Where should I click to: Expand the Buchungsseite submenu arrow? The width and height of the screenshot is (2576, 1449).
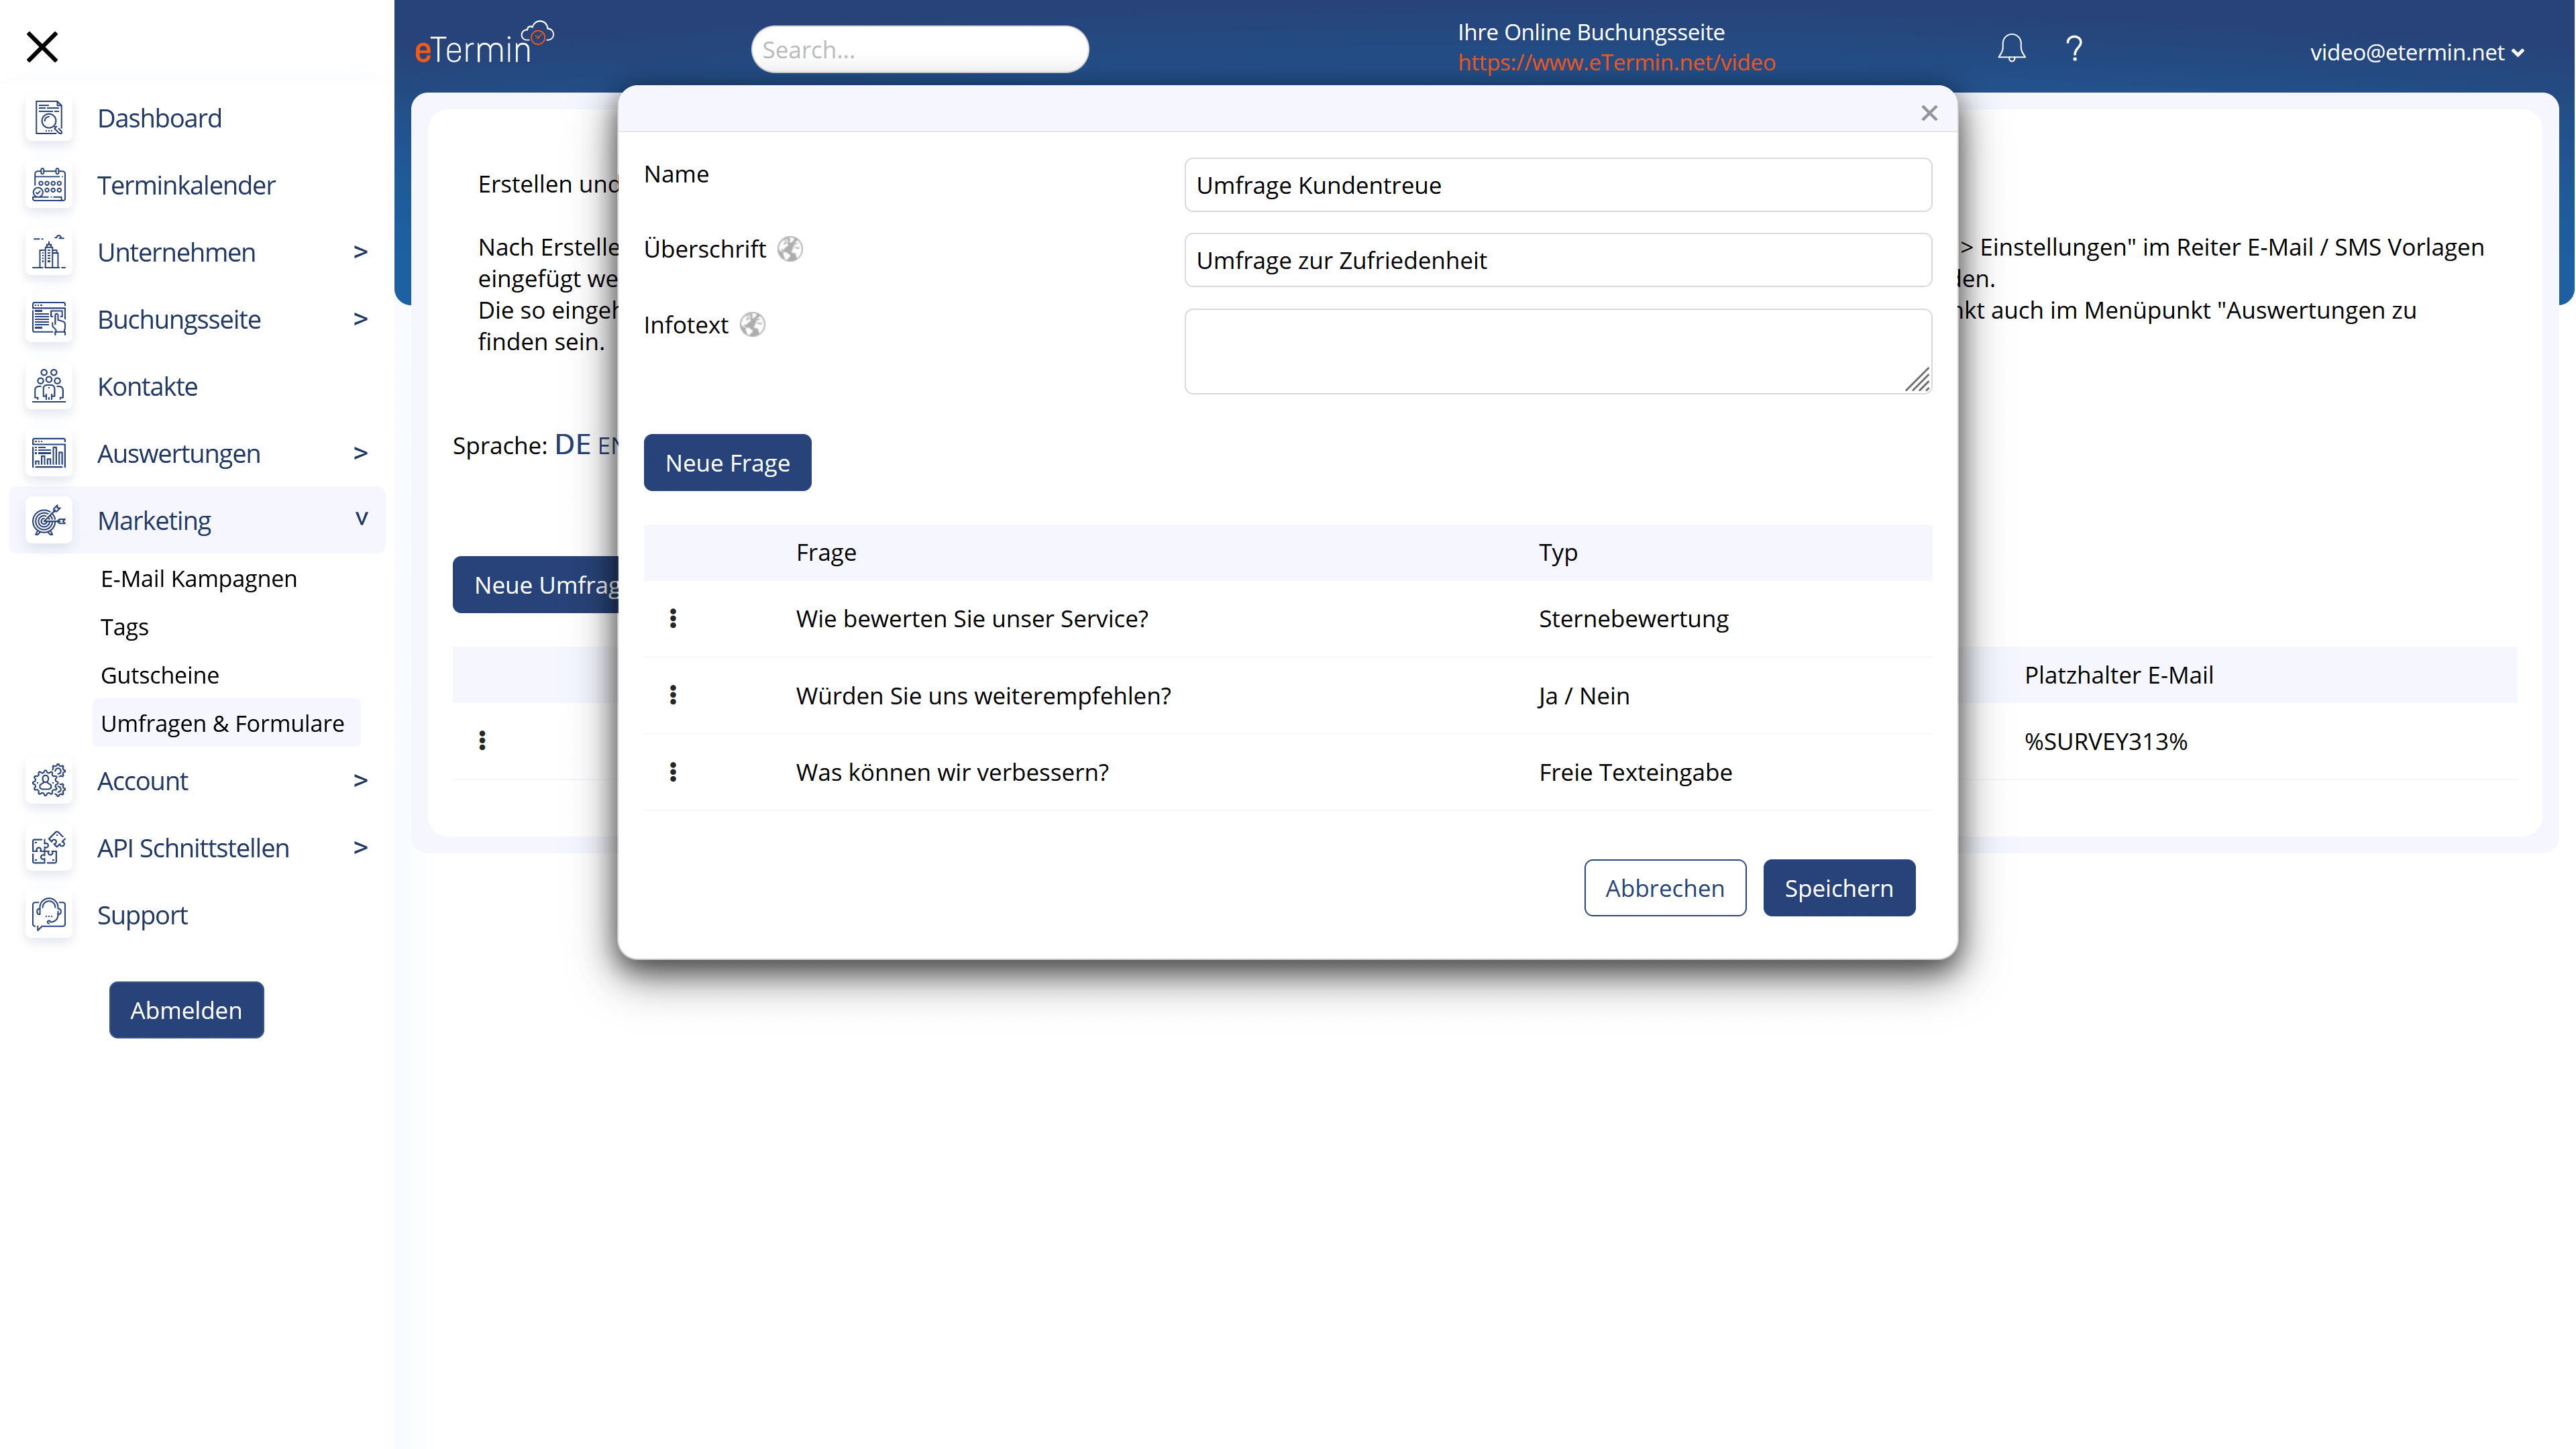[x=360, y=318]
